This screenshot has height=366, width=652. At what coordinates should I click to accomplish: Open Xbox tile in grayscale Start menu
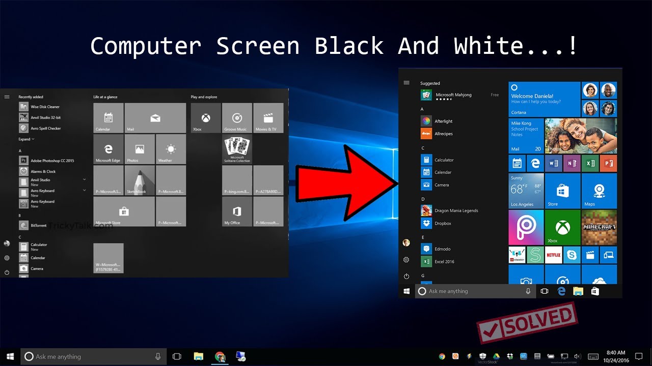206,118
